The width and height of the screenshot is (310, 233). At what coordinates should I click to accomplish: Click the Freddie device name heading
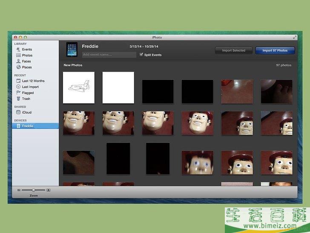[x=90, y=47]
